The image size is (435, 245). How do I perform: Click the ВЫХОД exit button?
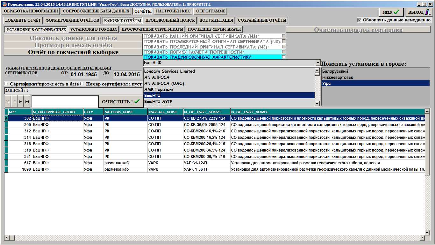pos(419,12)
